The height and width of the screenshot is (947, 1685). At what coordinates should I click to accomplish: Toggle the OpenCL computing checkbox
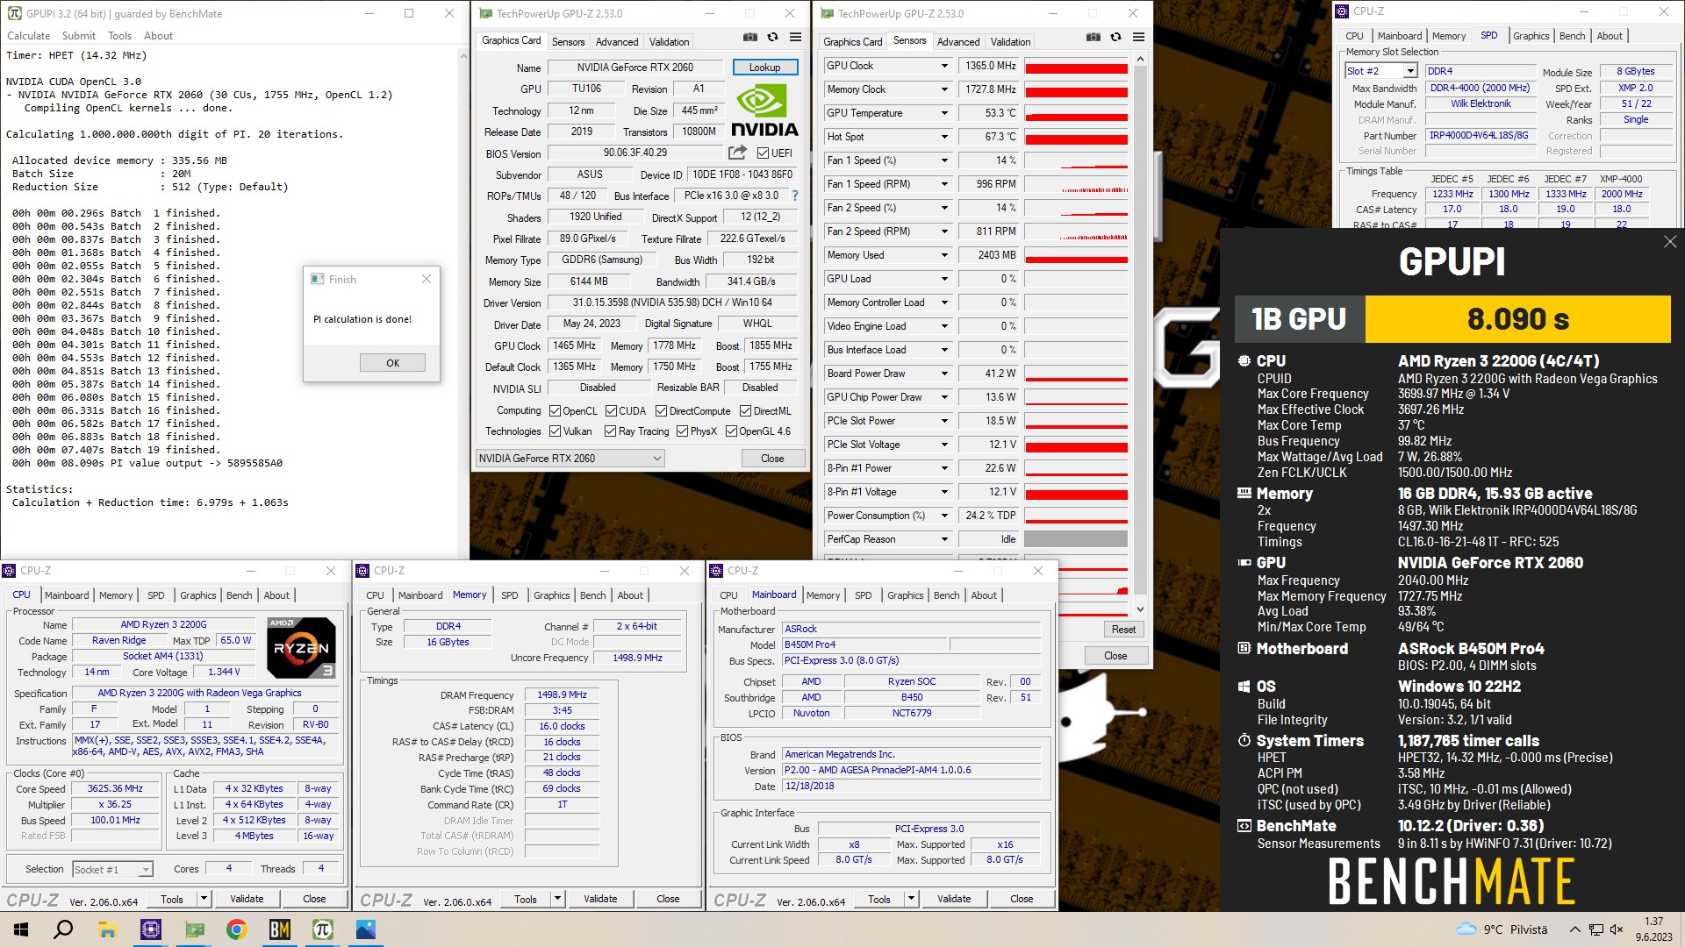tap(555, 411)
